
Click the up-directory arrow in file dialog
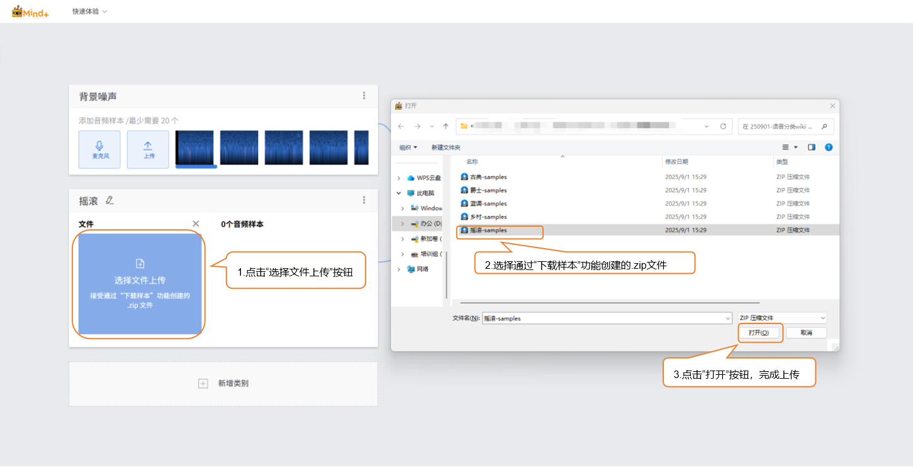coord(445,126)
